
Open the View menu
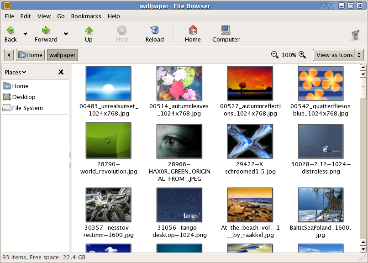[x=44, y=16]
